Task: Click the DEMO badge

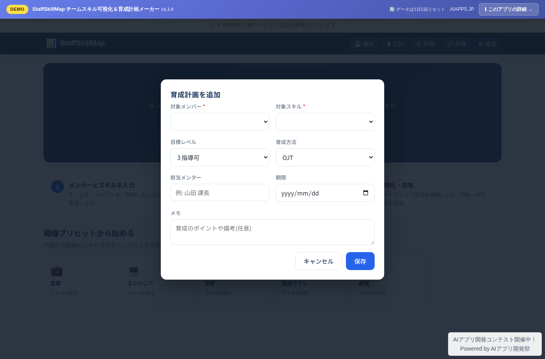Action: [17, 9]
